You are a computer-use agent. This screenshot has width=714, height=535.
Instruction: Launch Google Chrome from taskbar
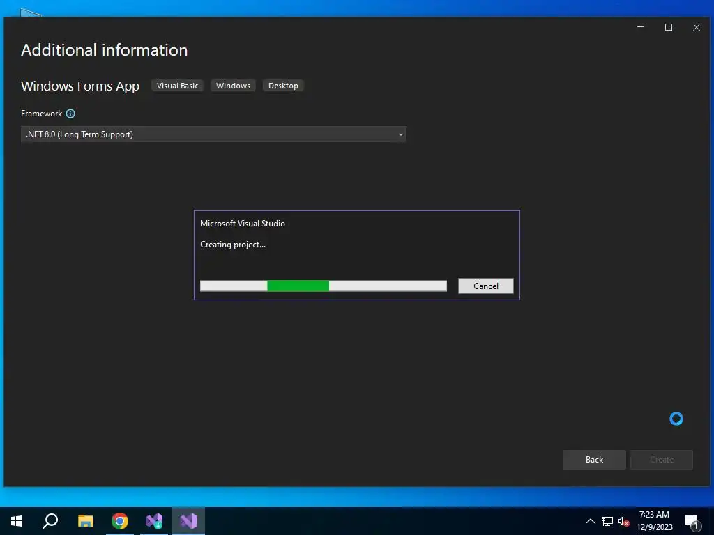[120, 521]
